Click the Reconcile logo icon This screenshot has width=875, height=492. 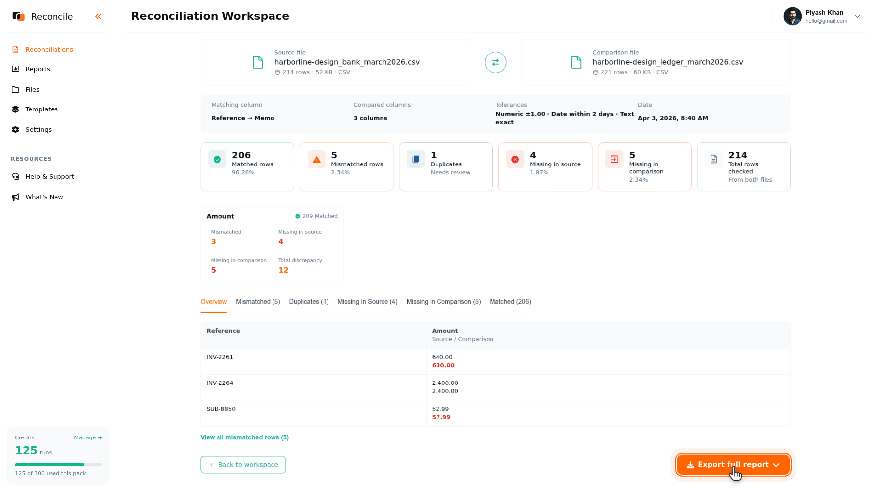19,16
